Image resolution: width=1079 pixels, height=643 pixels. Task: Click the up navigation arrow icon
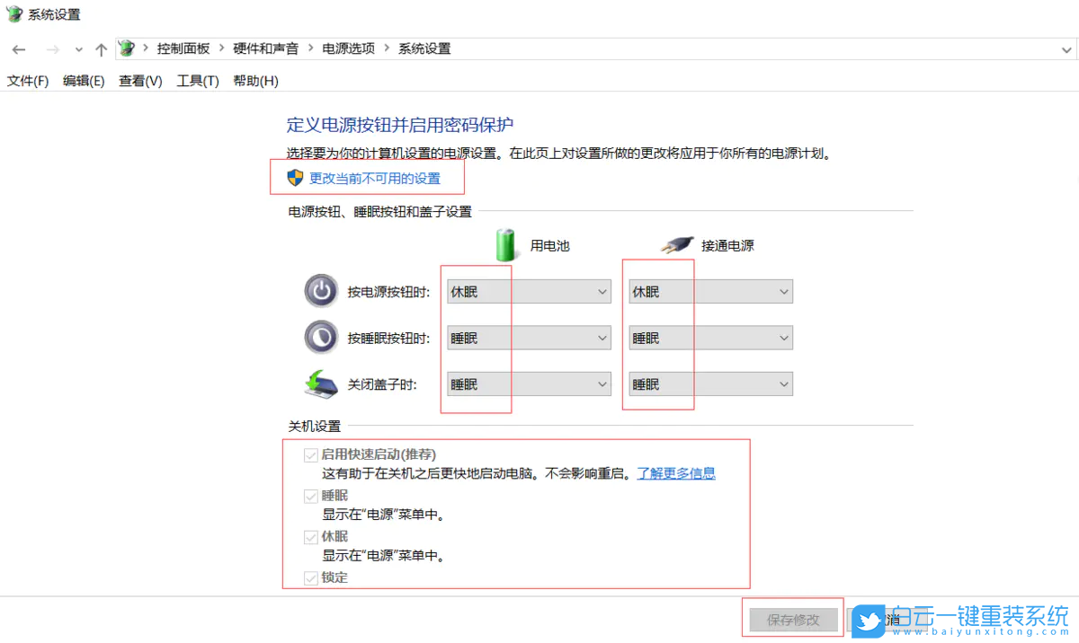[100, 49]
